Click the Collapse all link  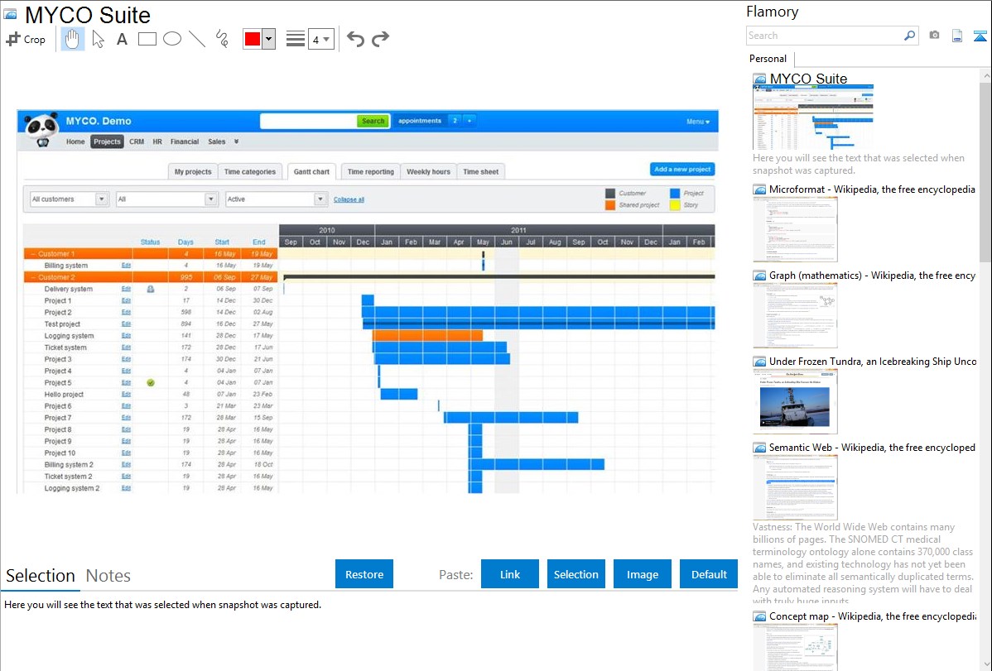tap(349, 199)
